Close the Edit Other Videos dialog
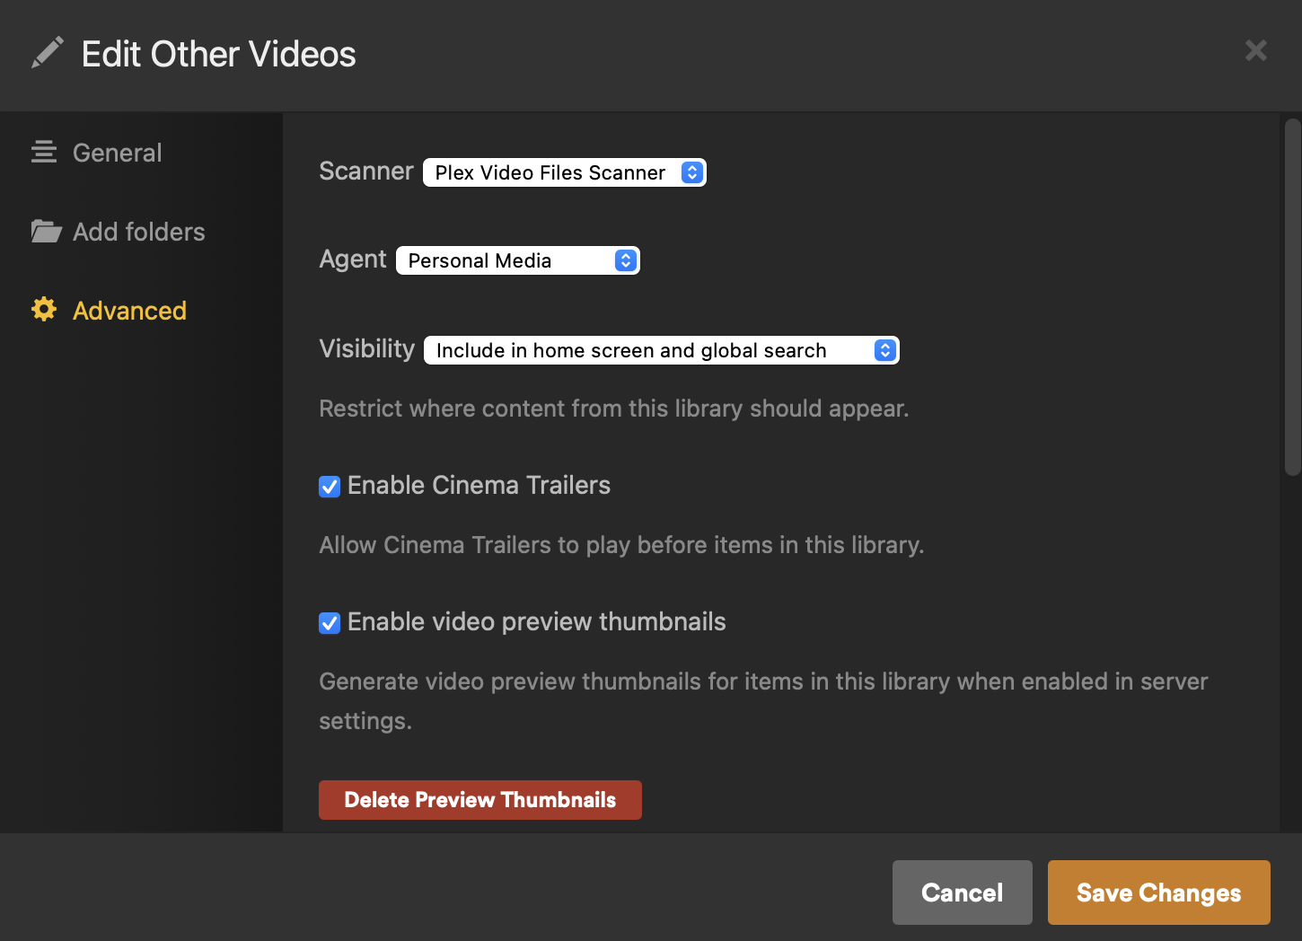The image size is (1302, 941). pyautogui.click(x=1256, y=50)
